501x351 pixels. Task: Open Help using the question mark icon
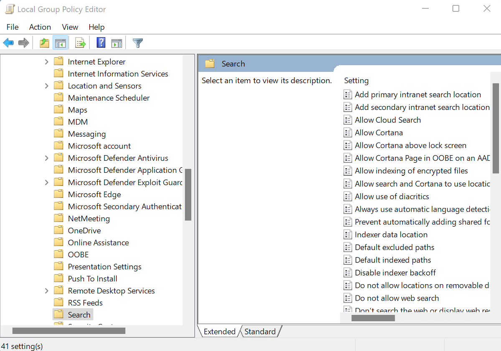(101, 42)
